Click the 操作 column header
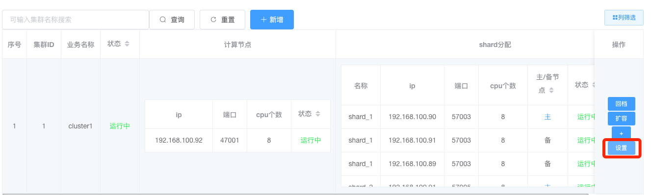Viewport: 651px width, 195px height. (x=619, y=44)
